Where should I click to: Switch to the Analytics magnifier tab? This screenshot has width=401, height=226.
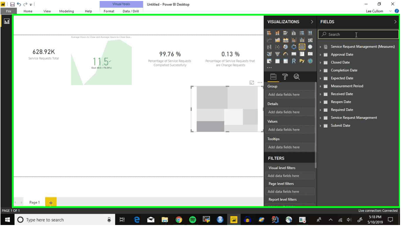point(297,77)
